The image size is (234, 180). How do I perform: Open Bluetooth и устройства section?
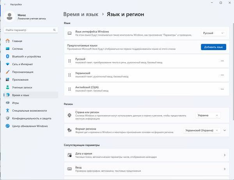(31, 56)
